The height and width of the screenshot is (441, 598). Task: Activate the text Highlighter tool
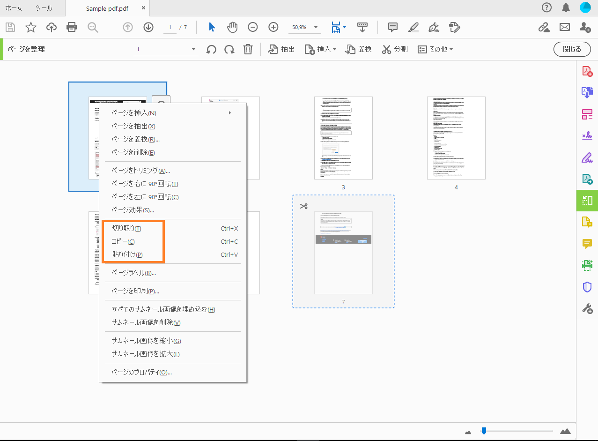pos(413,27)
